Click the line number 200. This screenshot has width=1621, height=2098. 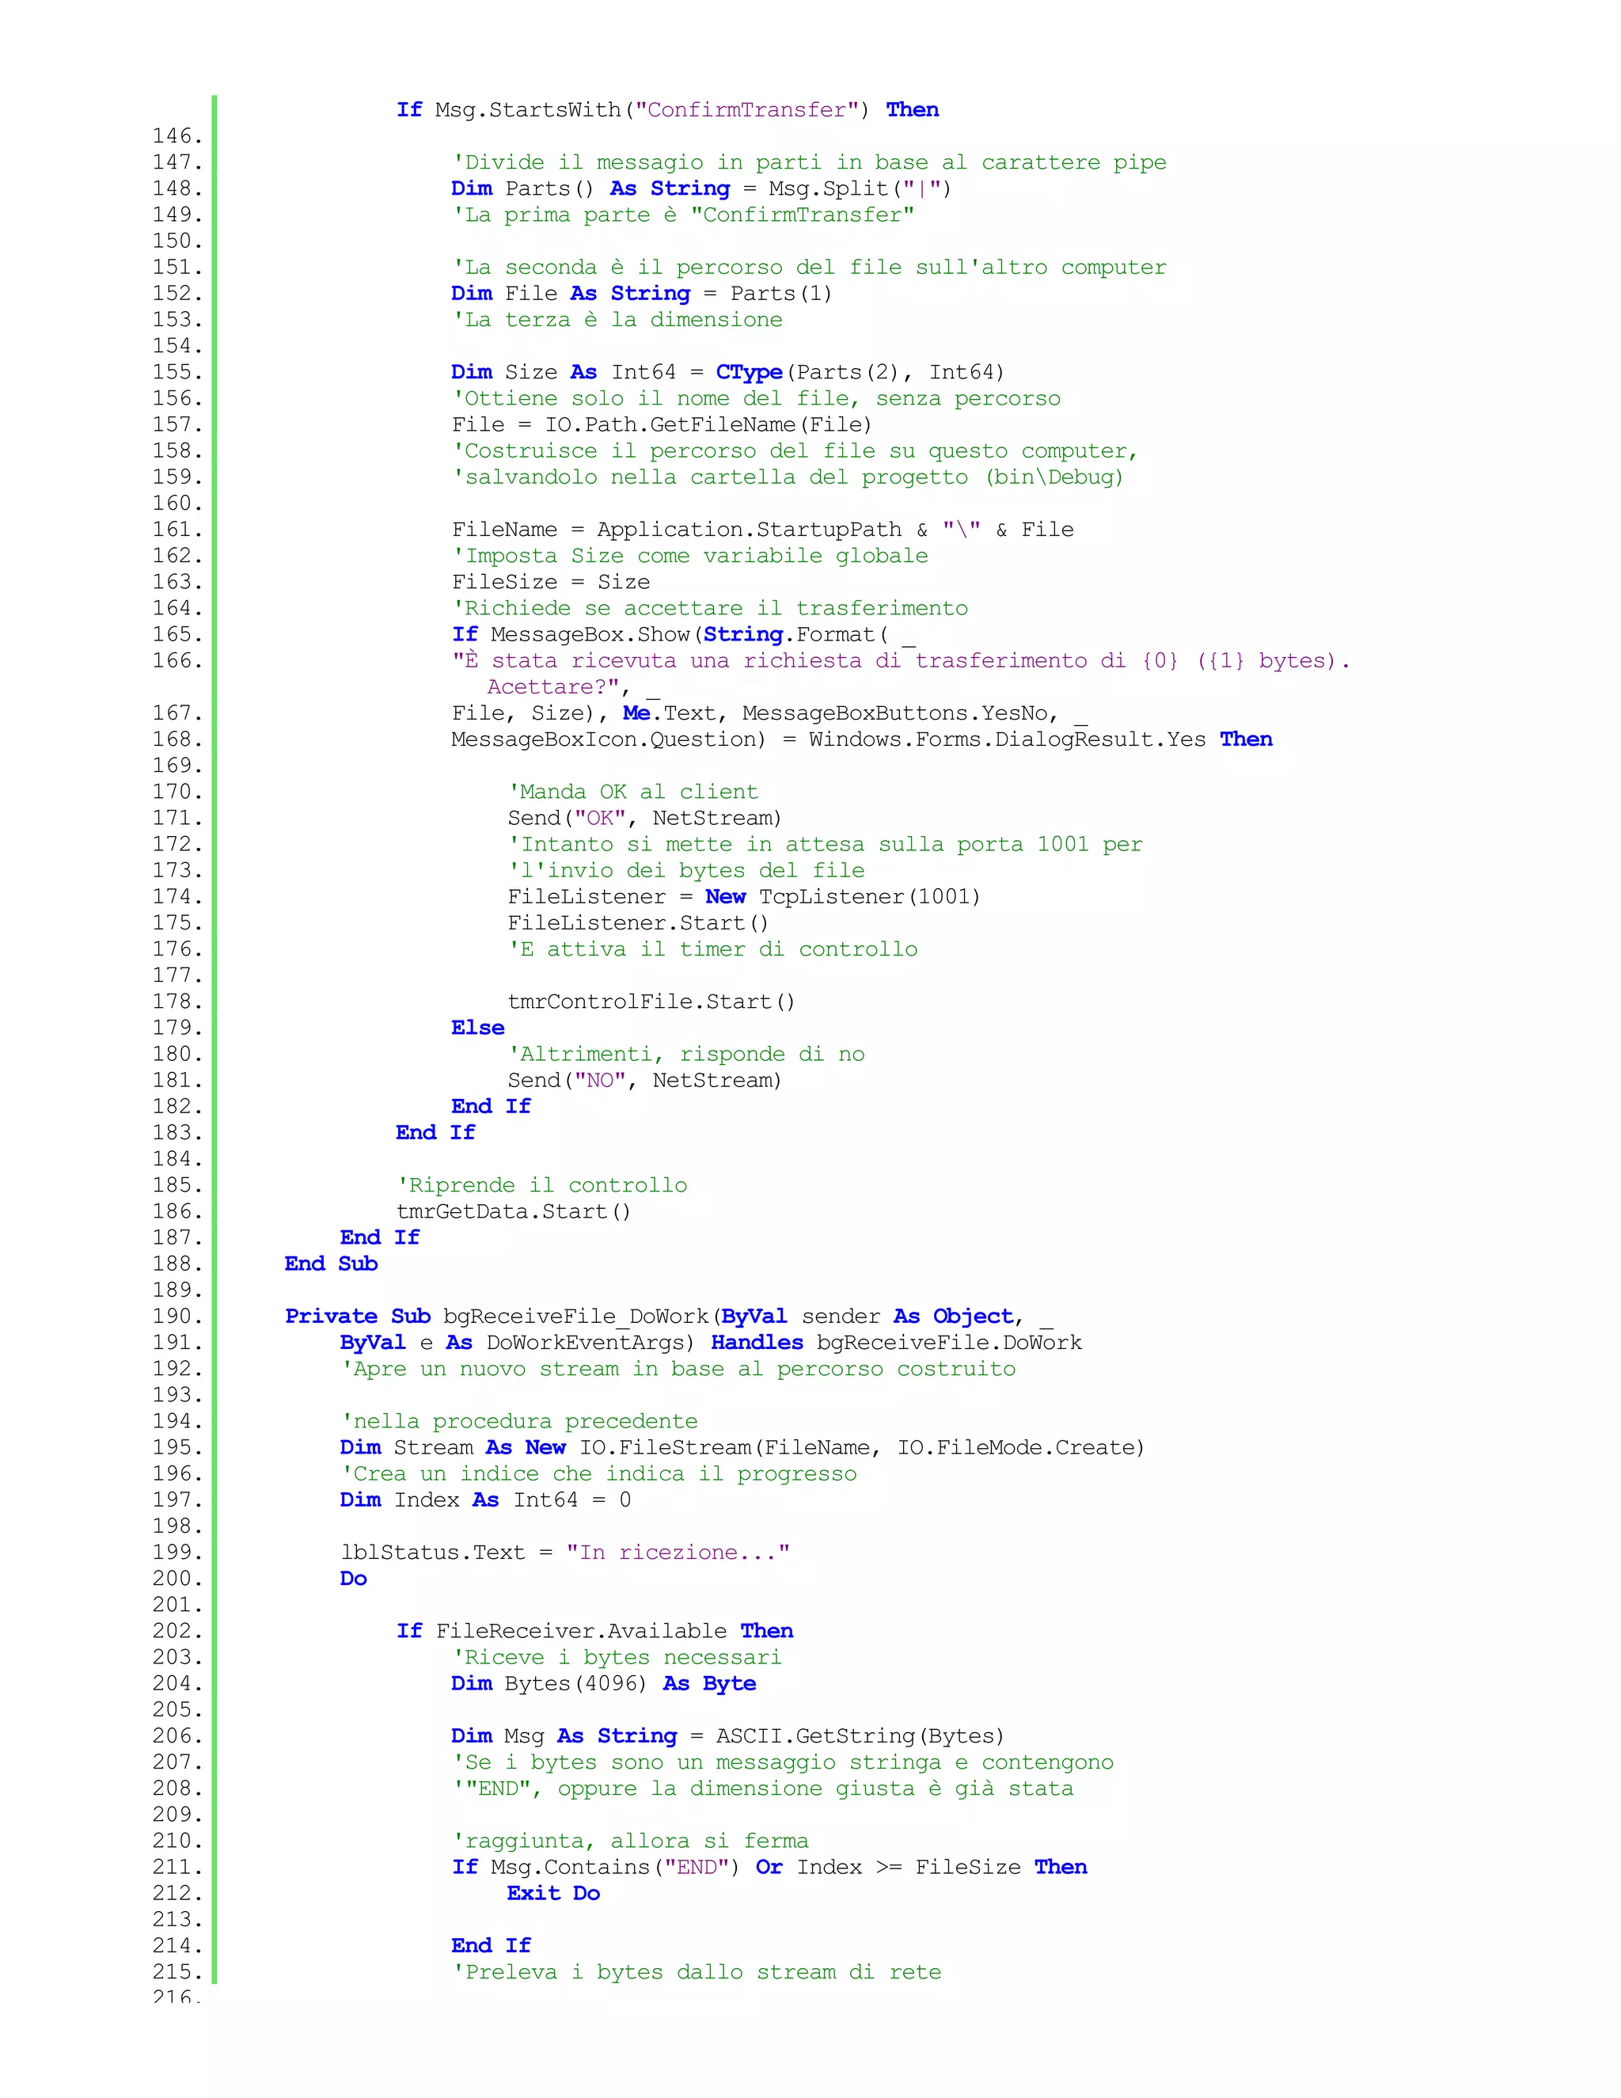(177, 1579)
